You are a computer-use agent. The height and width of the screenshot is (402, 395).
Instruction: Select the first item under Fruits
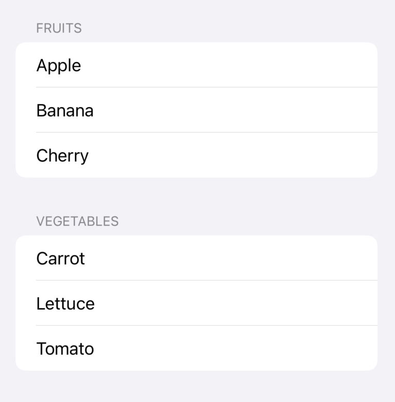pyautogui.click(x=196, y=65)
